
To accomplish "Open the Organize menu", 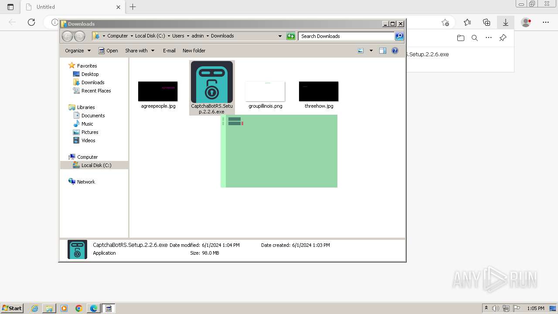I will [x=78, y=51].
